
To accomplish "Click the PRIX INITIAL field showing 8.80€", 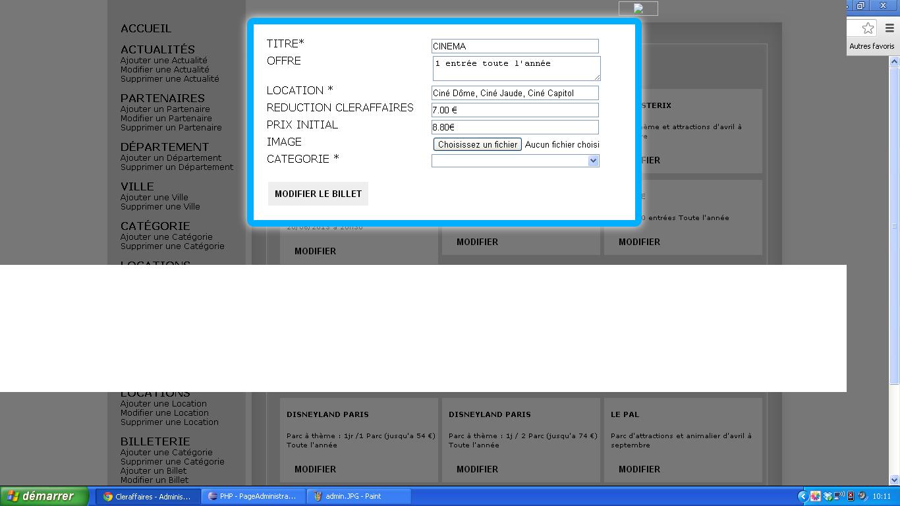I will 515,127.
